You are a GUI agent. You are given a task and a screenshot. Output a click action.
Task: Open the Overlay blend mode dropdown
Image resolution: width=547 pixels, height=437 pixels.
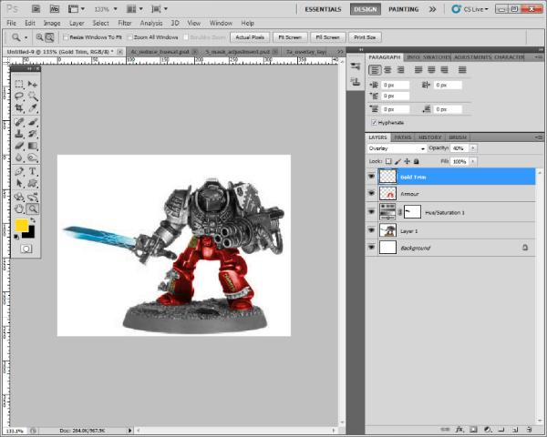[x=396, y=147]
